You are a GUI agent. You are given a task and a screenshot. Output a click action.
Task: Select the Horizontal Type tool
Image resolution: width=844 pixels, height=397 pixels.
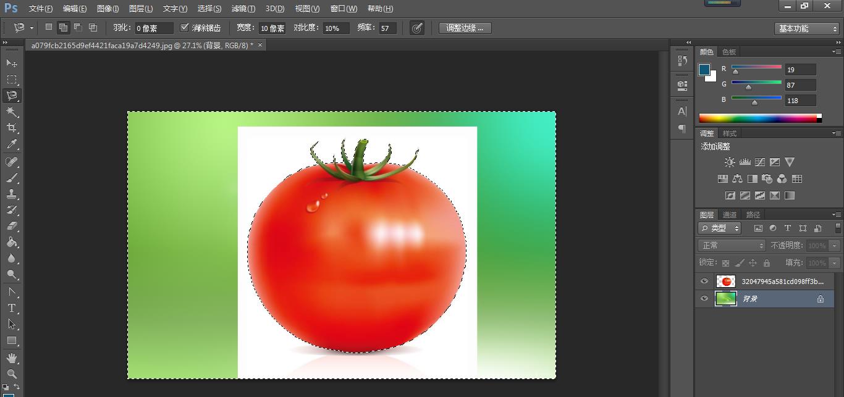click(12, 308)
